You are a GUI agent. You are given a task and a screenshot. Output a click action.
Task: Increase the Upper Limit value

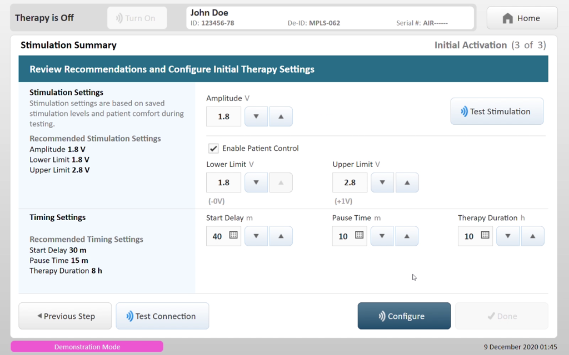click(x=407, y=182)
